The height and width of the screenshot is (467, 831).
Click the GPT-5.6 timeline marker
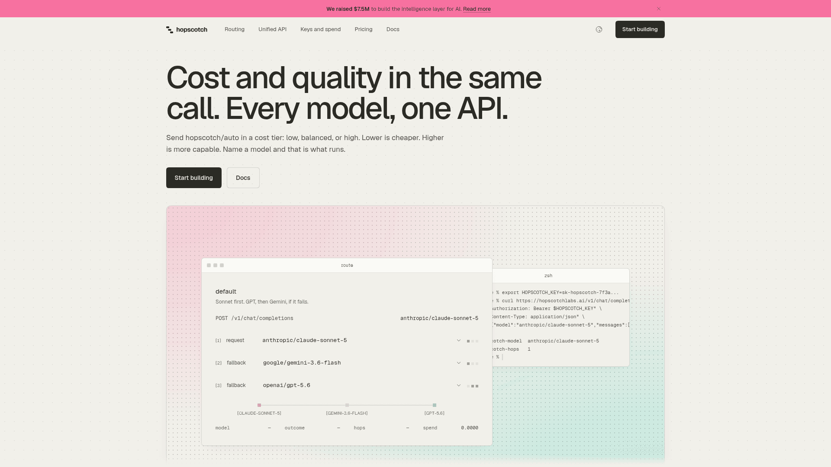(x=435, y=405)
